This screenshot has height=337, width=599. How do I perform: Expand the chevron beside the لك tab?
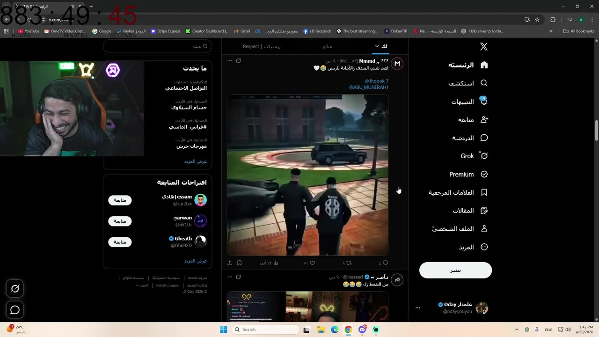point(377,46)
